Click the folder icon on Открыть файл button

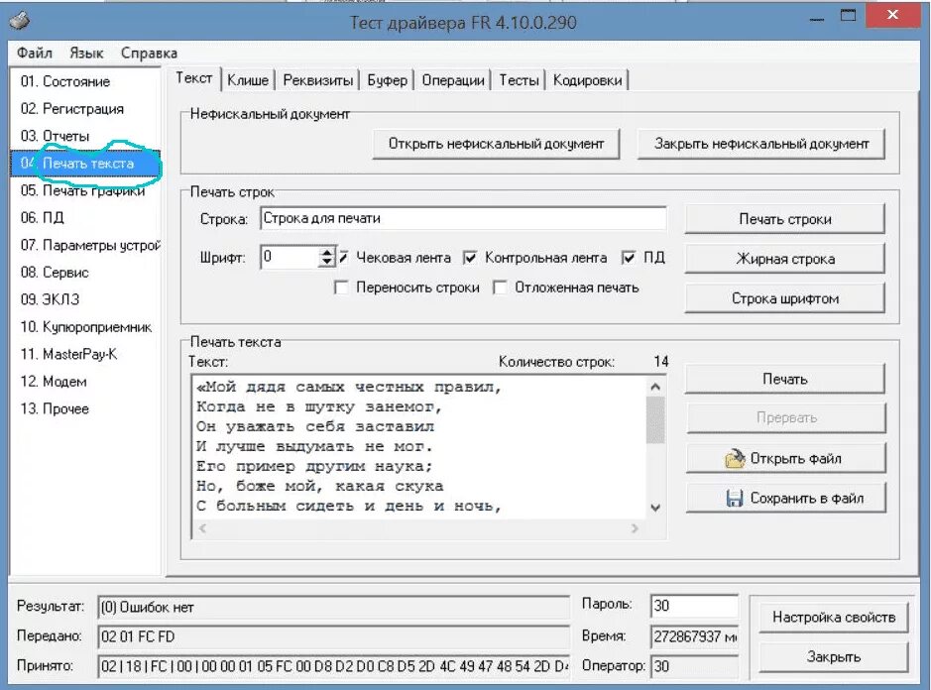click(735, 458)
